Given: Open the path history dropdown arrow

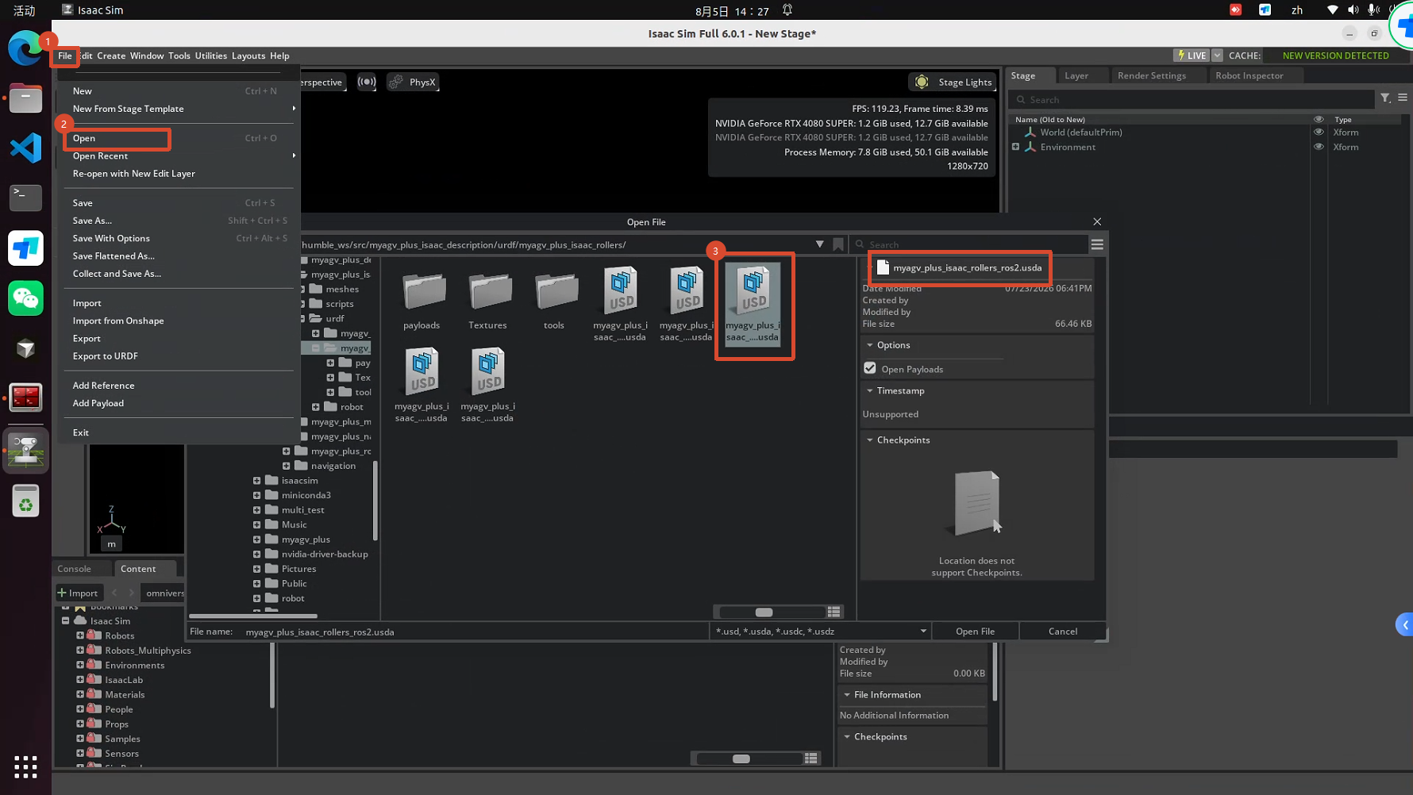Looking at the screenshot, I should 819,244.
